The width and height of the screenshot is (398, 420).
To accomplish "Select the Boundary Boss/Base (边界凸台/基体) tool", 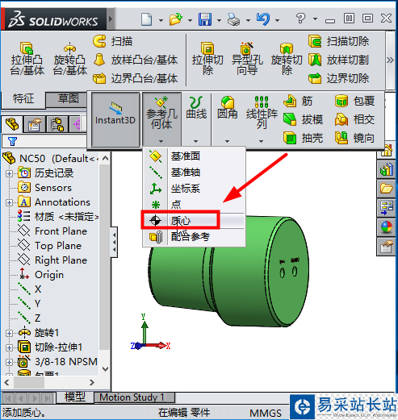I will (x=136, y=78).
